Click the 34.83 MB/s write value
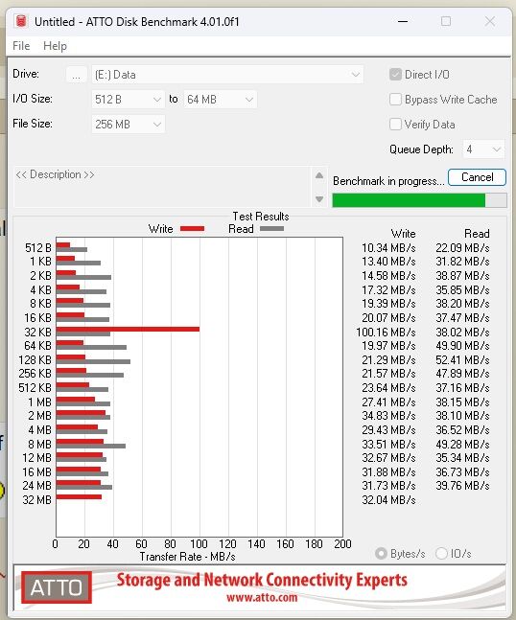 point(388,416)
